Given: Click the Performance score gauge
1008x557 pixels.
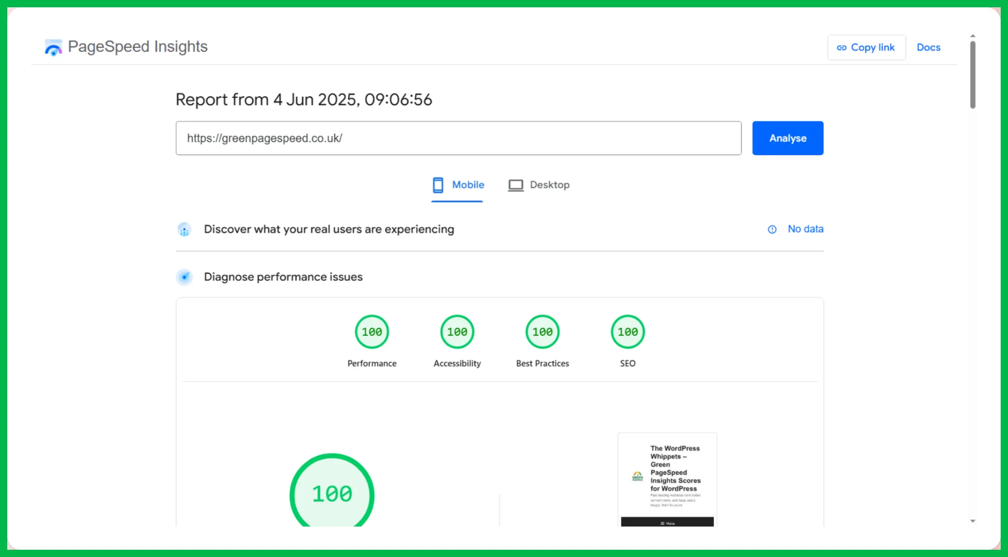Looking at the screenshot, I should coord(372,332).
